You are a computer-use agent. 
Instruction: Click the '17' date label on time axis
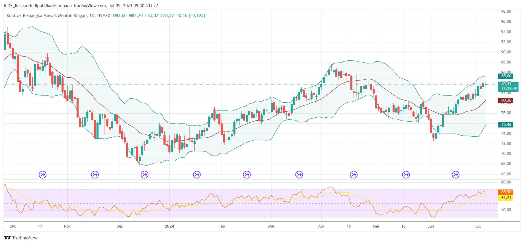[40, 226]
